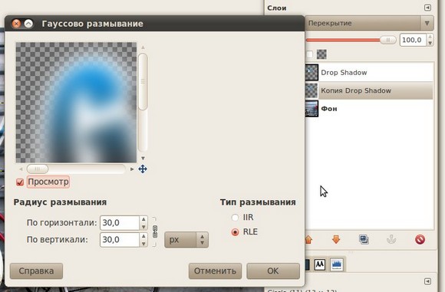
Task: Click the Отменить cancel button
Action: pyautogui.click(x=215, y=271)
